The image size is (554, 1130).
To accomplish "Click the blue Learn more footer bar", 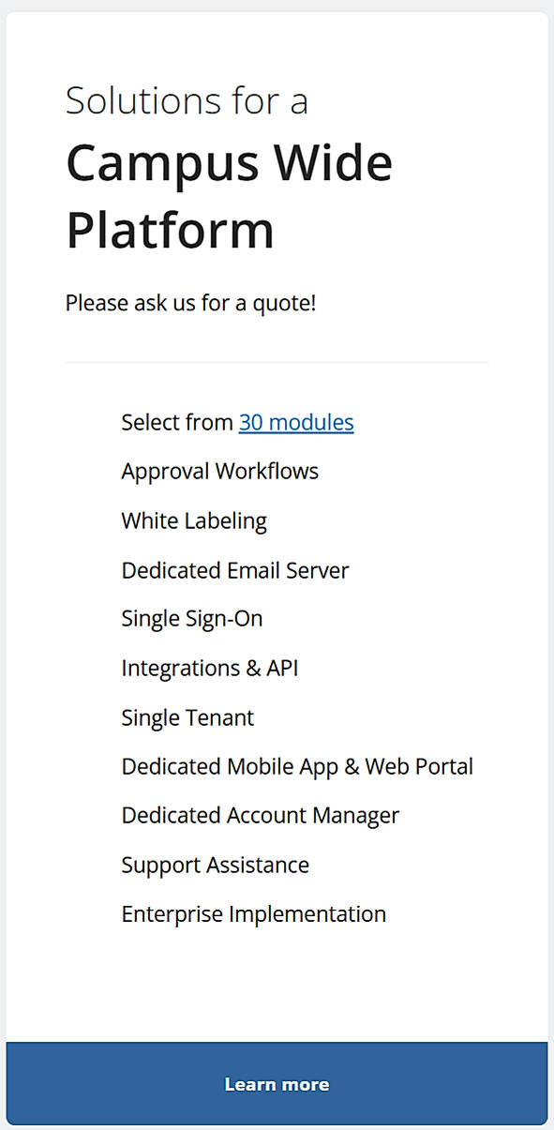I will pos(277,1083).
